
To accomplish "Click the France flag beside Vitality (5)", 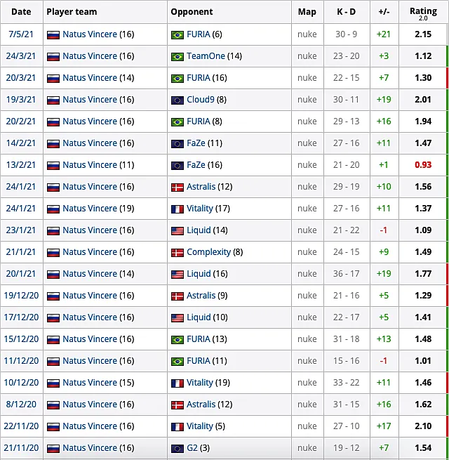I will coord(177,427).
